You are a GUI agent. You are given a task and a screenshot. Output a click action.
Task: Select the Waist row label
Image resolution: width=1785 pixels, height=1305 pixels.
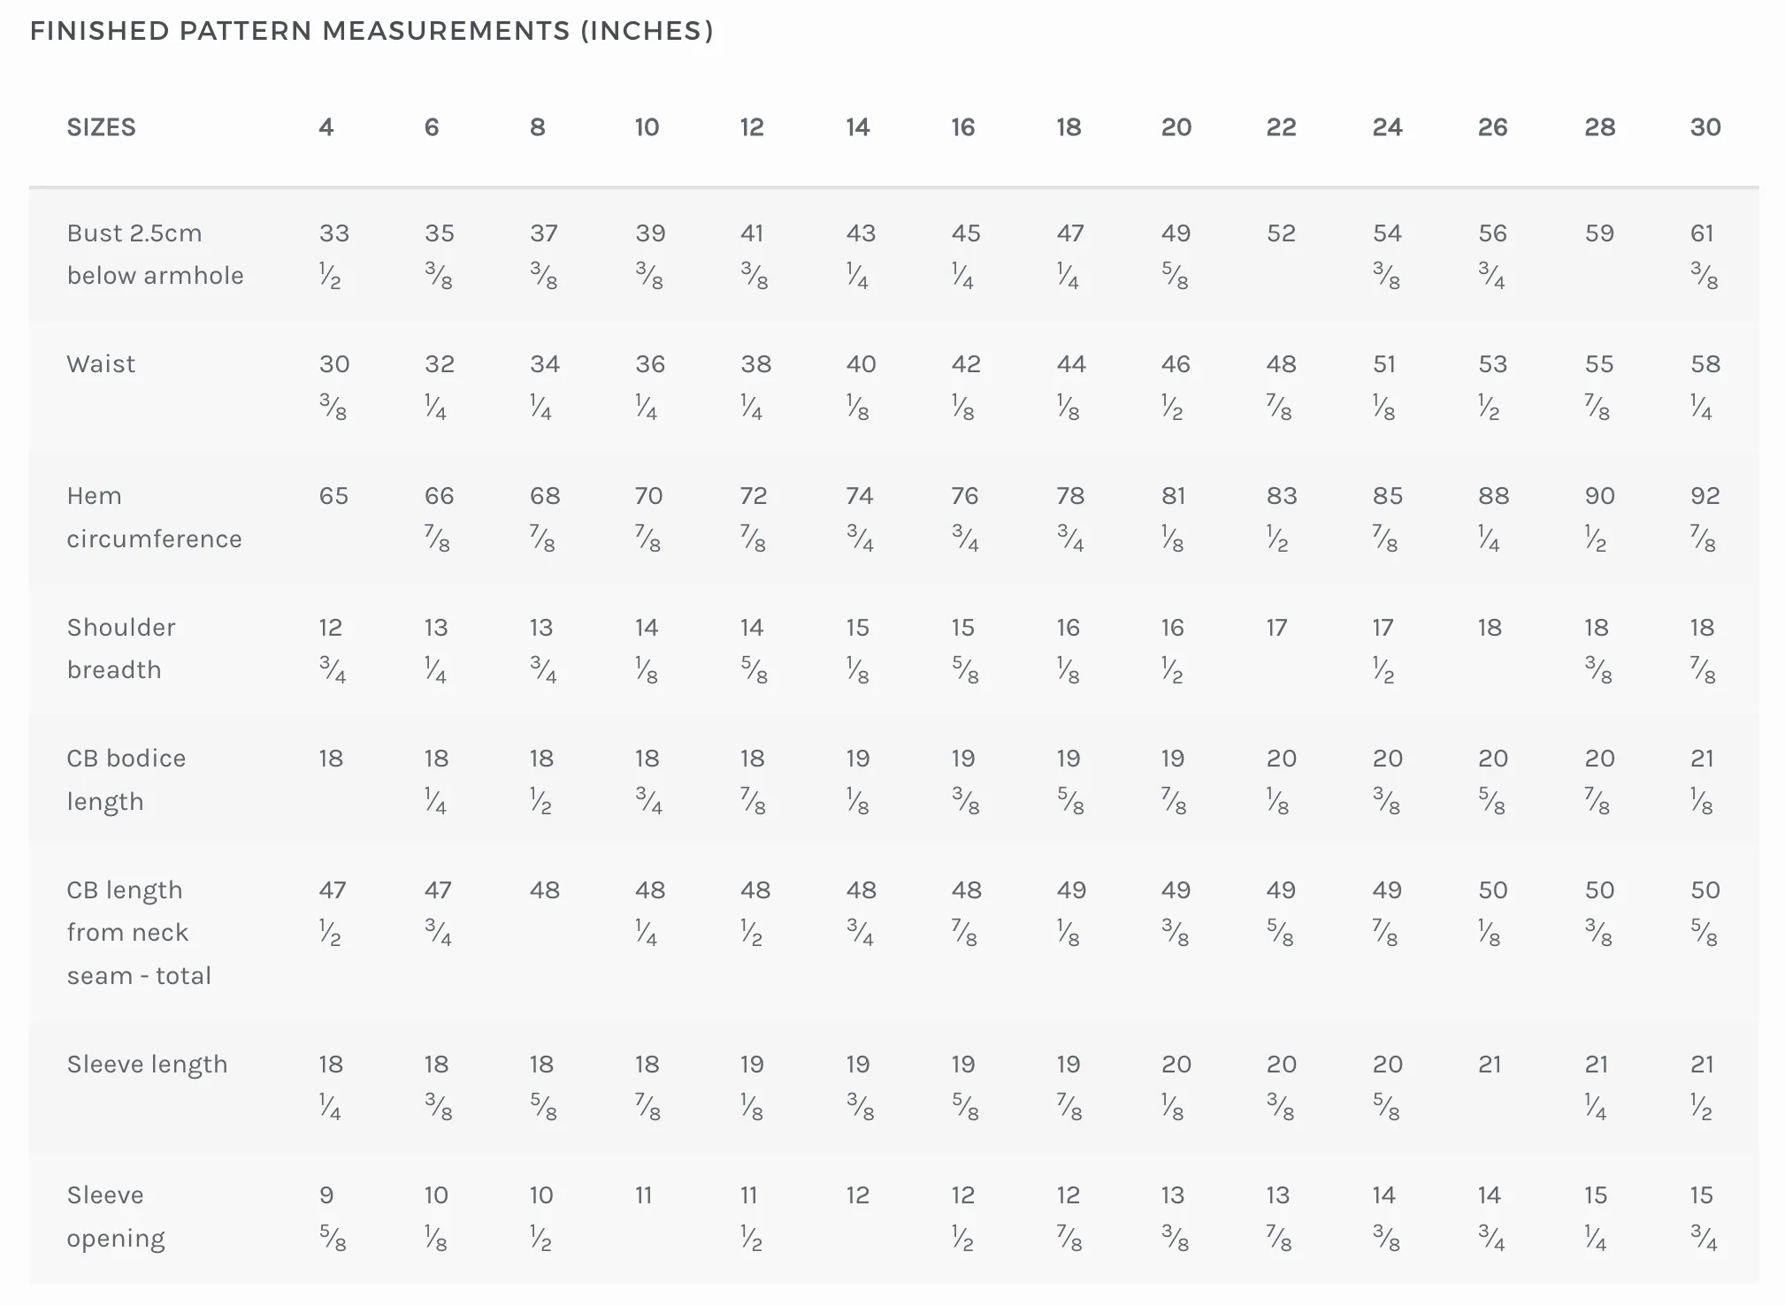[x=101, y=364]
